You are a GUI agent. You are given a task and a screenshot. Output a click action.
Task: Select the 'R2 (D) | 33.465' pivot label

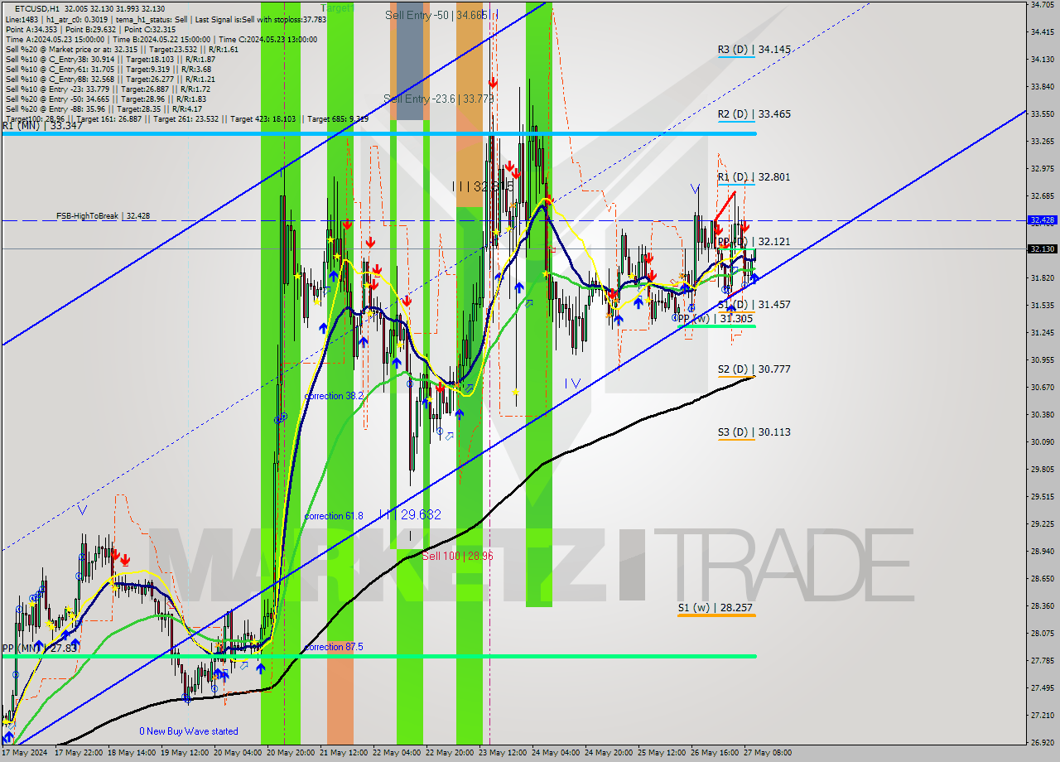754,114
